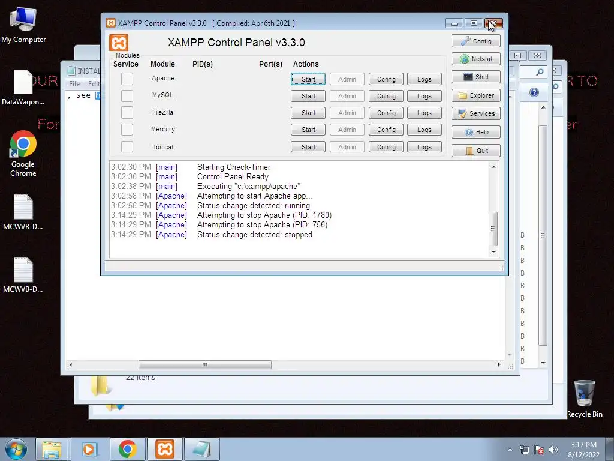Open Media Player from taskbar

point(89,449)
